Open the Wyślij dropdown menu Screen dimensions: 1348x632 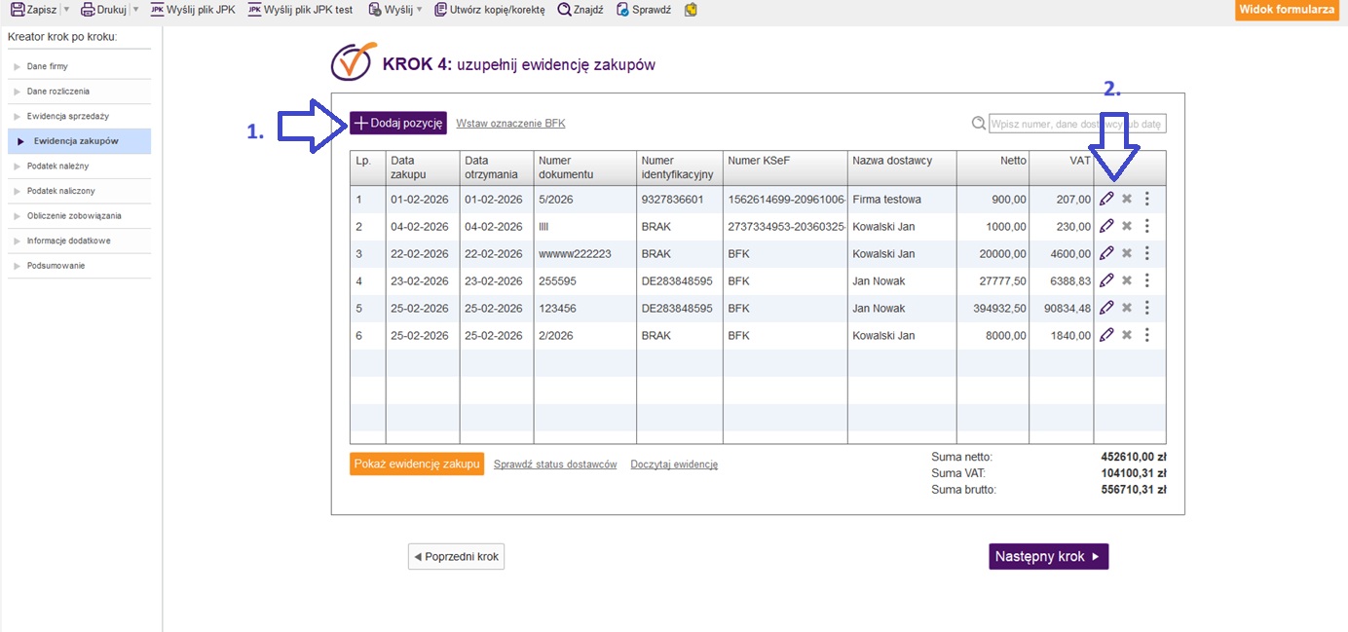[419, 10]
